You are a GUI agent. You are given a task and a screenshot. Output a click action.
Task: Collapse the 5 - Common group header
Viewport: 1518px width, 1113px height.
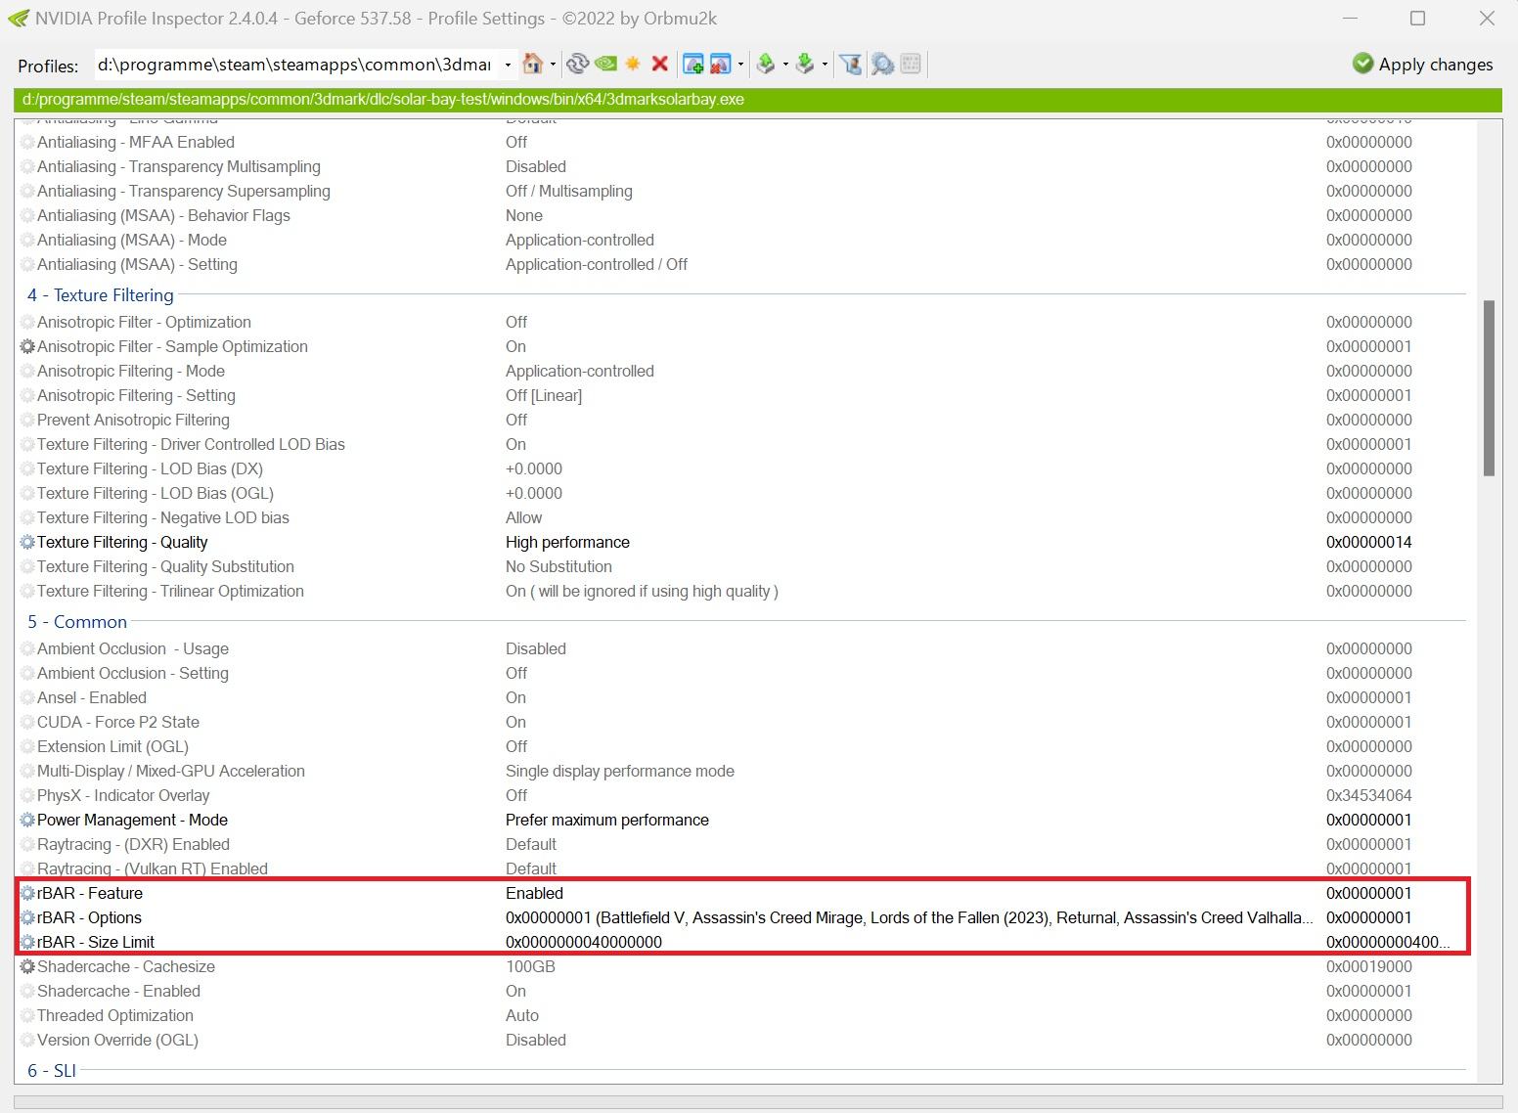(77, 622)
